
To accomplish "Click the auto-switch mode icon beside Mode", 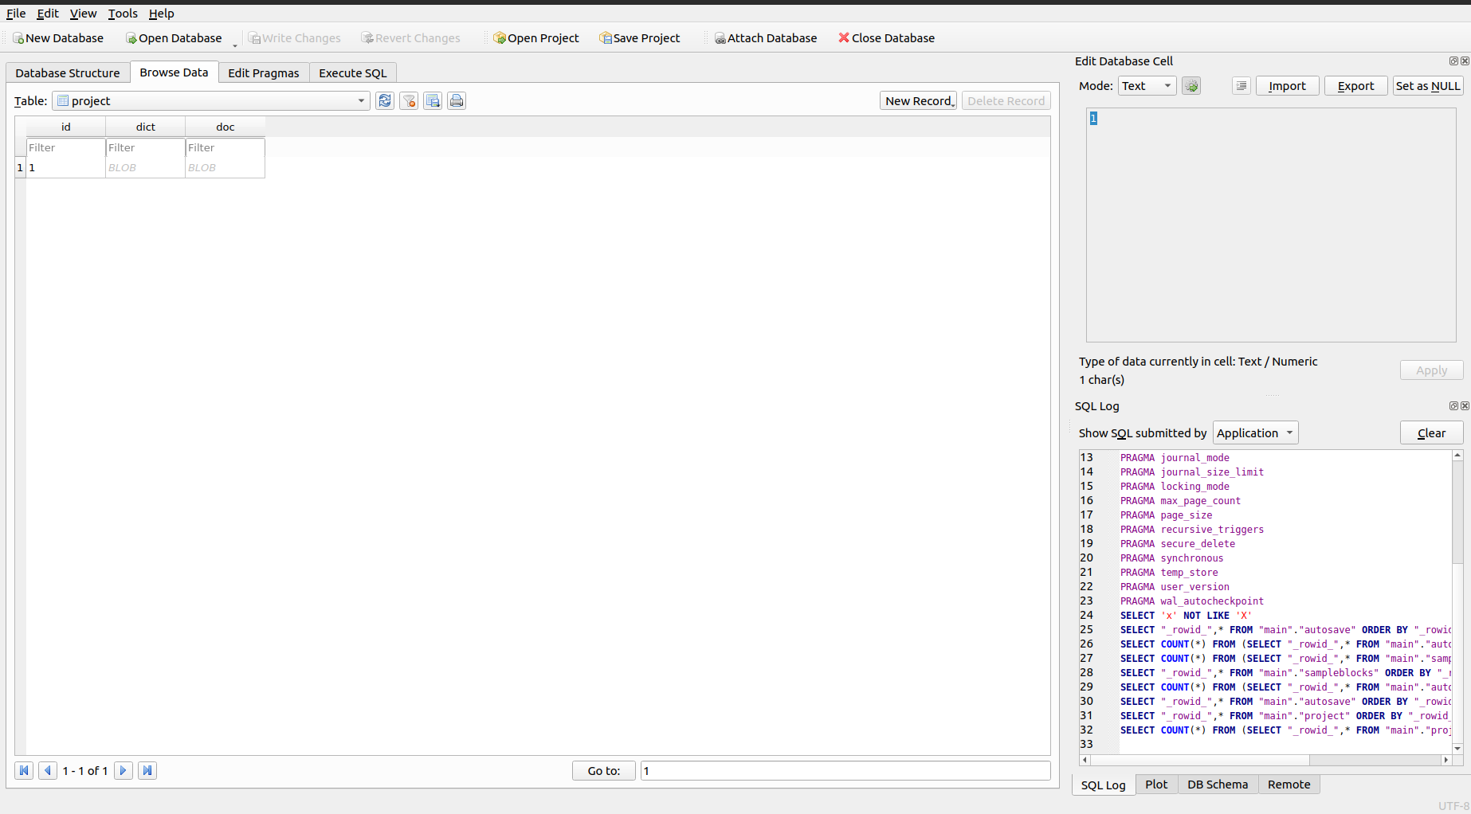I will click(x=1191, y=86).
